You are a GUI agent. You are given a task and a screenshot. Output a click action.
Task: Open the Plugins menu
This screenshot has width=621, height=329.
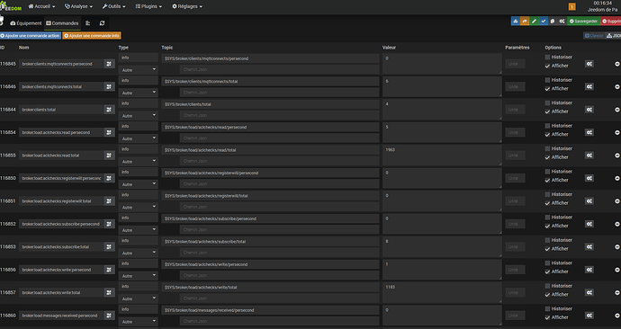point(148,6)
